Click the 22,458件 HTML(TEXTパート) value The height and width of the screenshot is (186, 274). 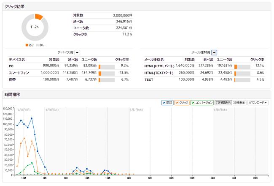click(x=225, y=73)
